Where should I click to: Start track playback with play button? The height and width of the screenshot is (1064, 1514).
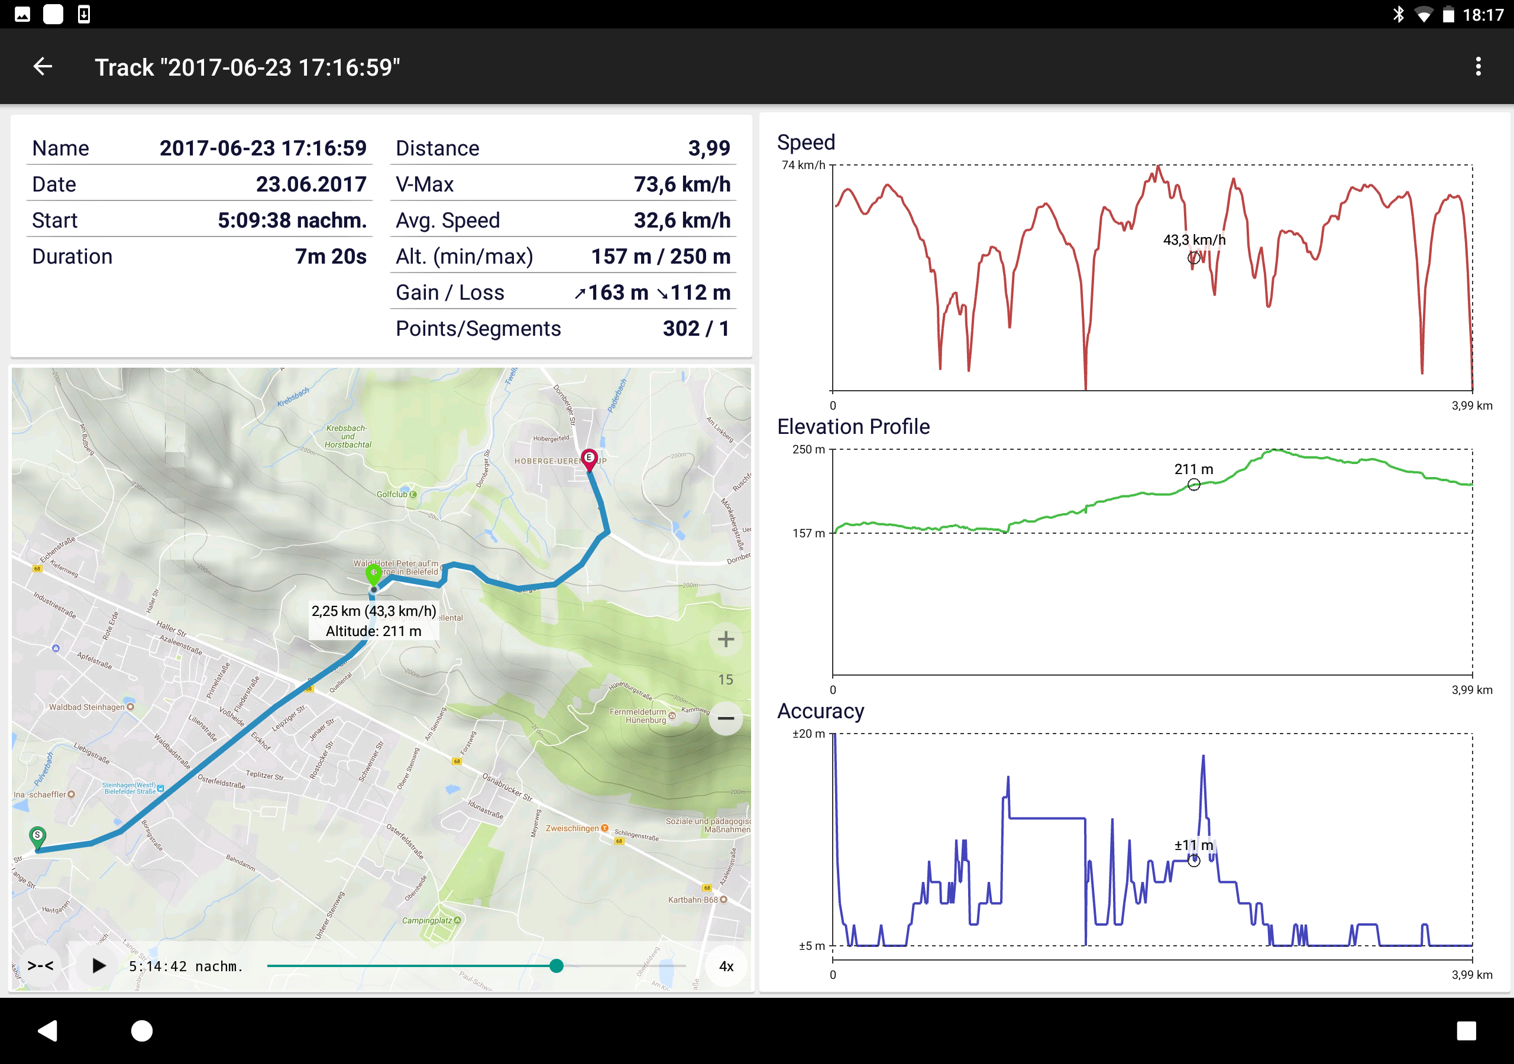pyautogui.click(x=98, y=966)
